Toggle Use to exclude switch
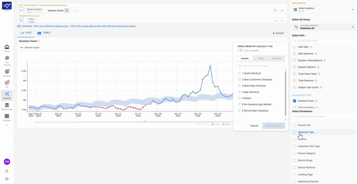The height and width of the screenshot is (184, 358). coord(240,50)
